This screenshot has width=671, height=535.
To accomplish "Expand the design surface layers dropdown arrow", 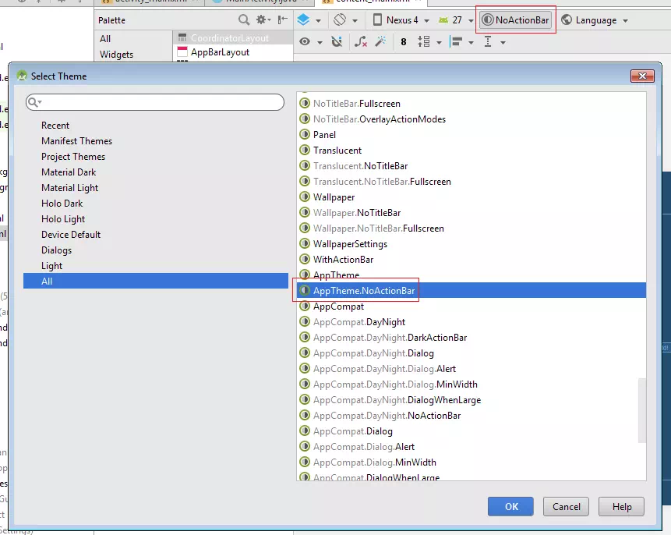I will pos(318,20).
